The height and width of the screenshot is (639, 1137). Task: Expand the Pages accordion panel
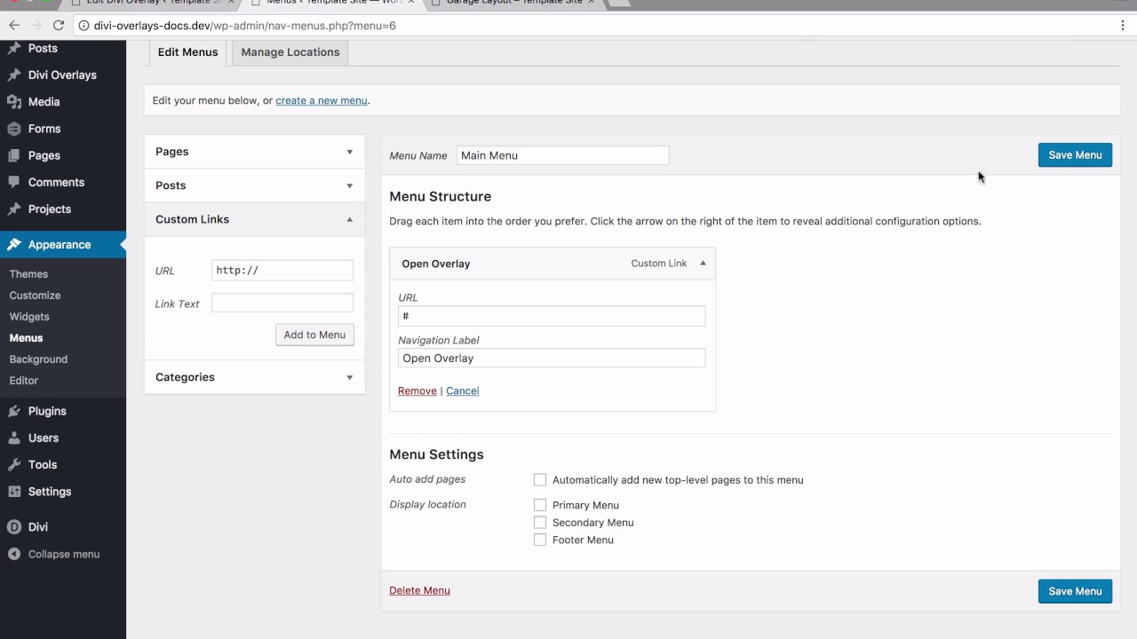pyautogui.click(x=254, y=152)
